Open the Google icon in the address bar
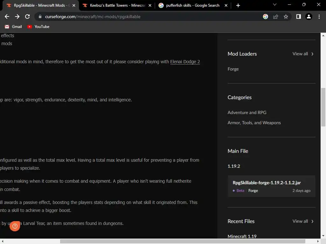This screenshot has width=326, height=244. [x=266, y=17]
